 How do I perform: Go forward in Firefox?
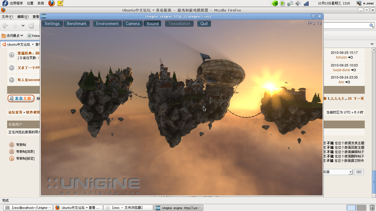pos(15,26)
